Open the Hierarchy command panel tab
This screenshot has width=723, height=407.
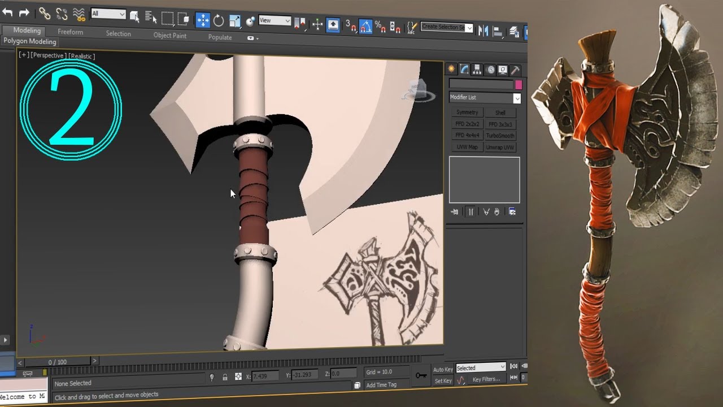tap(477, 70)
